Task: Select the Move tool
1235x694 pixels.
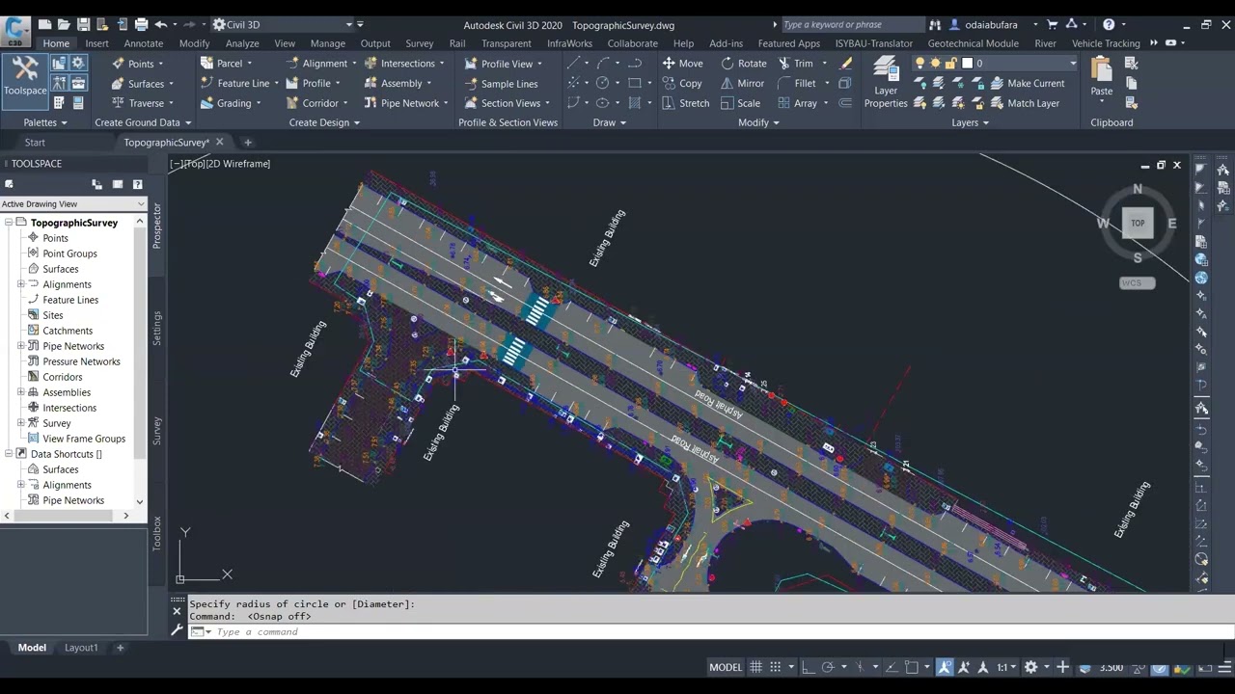Action: pos(682,64)
